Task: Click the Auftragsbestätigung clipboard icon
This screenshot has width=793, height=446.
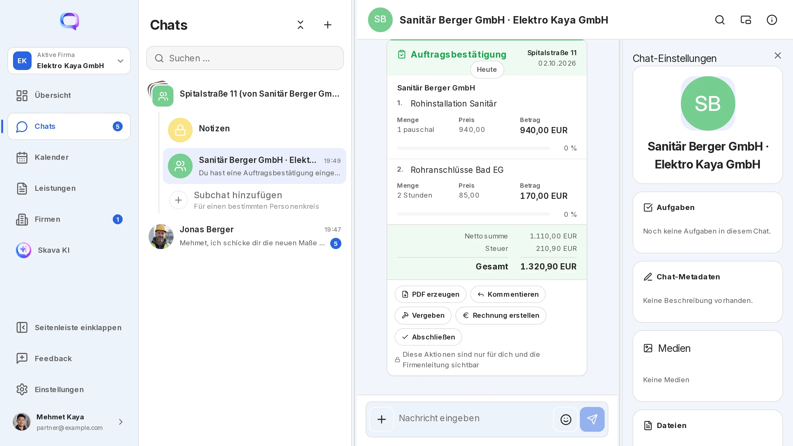Action: pyautogui.click(x=402, y=55)
